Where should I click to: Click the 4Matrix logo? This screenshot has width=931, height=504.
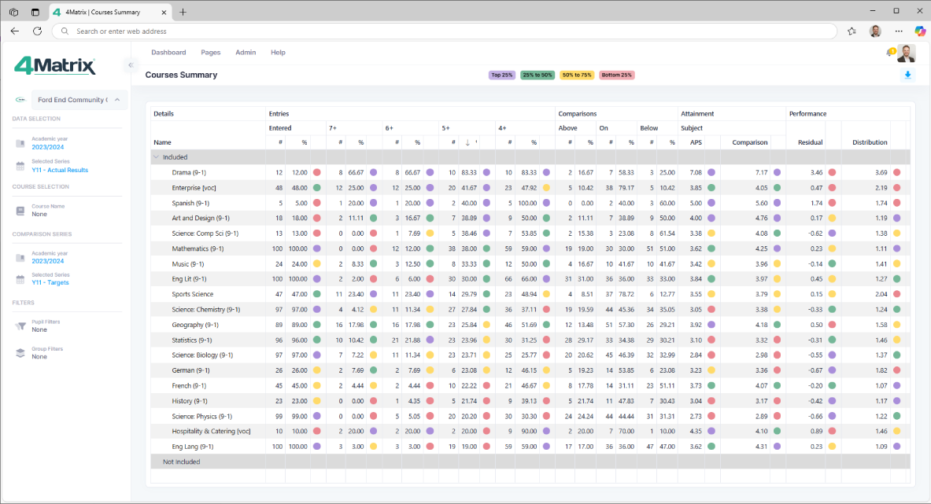(55, 66)
